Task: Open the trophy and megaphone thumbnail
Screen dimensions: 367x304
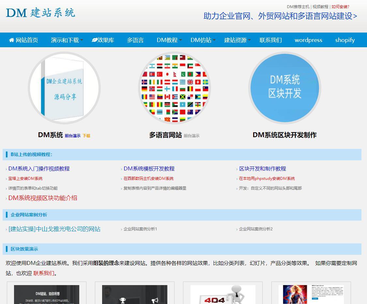Action: [x=134, y=295]
